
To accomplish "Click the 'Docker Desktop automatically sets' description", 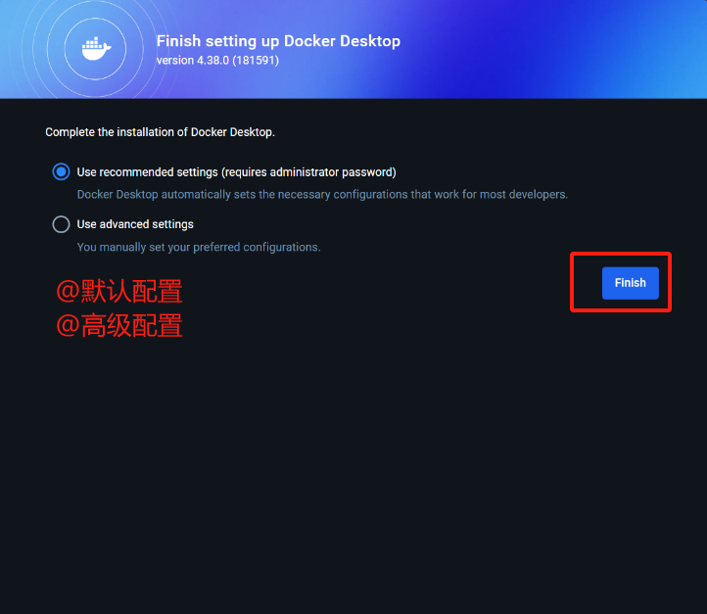I will (322, 194).
